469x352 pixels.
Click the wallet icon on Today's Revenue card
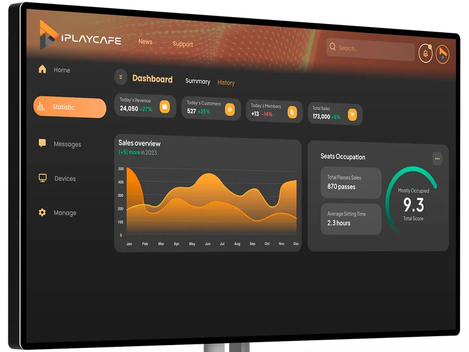[x=165, y=107]
